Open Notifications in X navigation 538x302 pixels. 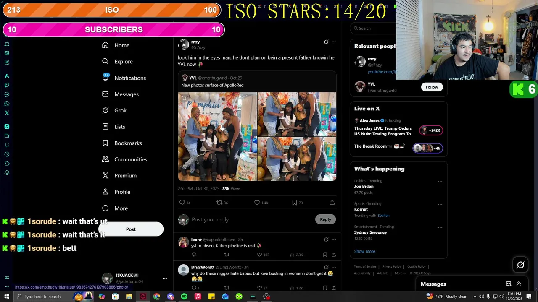click(x=124, y=78)
